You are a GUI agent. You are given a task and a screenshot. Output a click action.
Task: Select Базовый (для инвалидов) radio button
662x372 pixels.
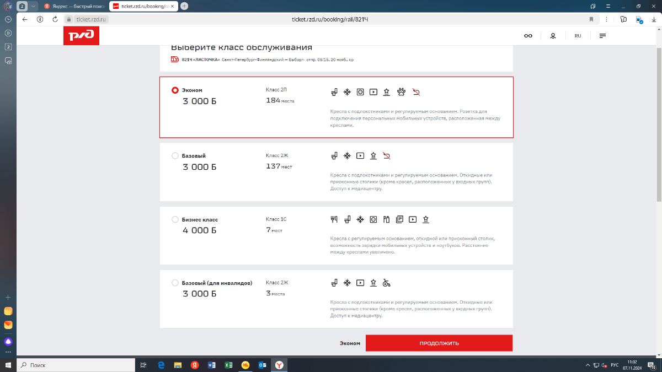click(x=175, y=283)
